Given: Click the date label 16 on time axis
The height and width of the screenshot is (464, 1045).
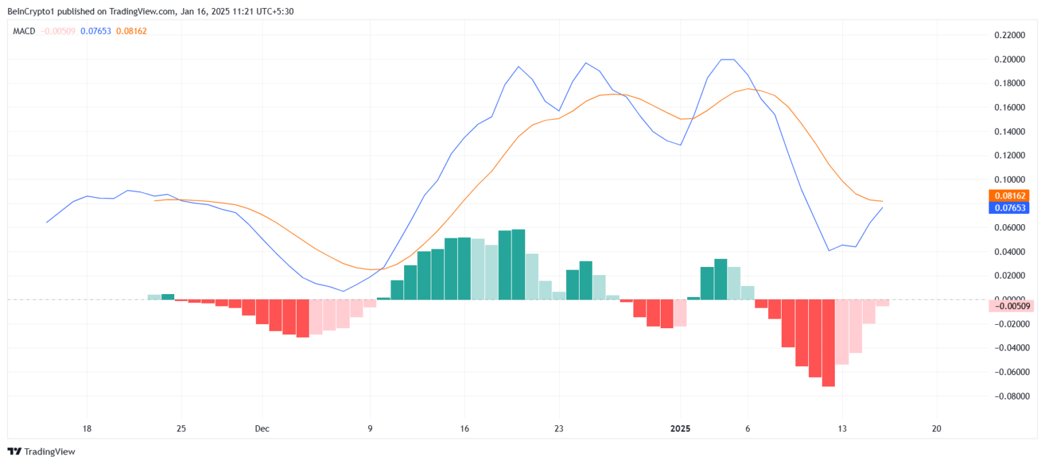Looking at the screenshot, I should pyautogui.click(x=464, y=429).
